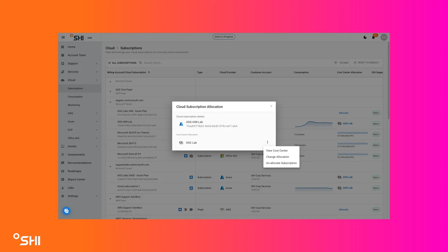
Task: Collapse AWS Support Sandbox group
Action: coord(110,199)
